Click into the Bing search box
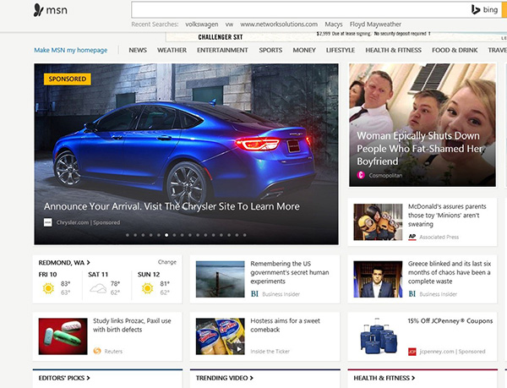507x388 pixels. [x=301, y=10]
